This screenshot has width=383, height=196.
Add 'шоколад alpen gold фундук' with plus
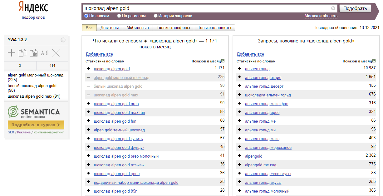[x=88, y=147]
